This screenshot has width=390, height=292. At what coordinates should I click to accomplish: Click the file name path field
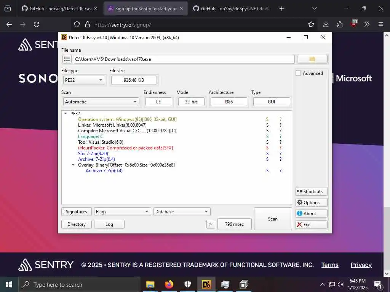coord(184,59)
